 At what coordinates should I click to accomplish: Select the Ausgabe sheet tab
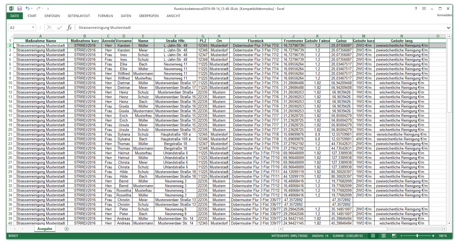(x=45, y=229)
